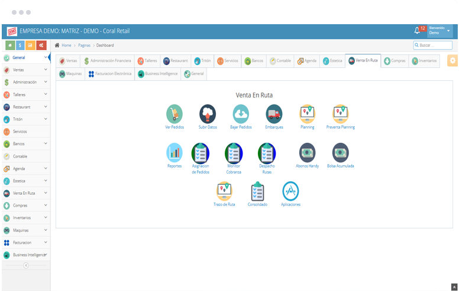Click the orange chart shortcut button
The image size is (459, 291).
[x=30, y=45]
